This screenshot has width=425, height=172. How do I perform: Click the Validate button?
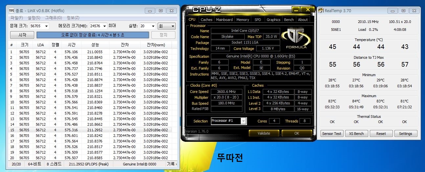tap(264, 133)
